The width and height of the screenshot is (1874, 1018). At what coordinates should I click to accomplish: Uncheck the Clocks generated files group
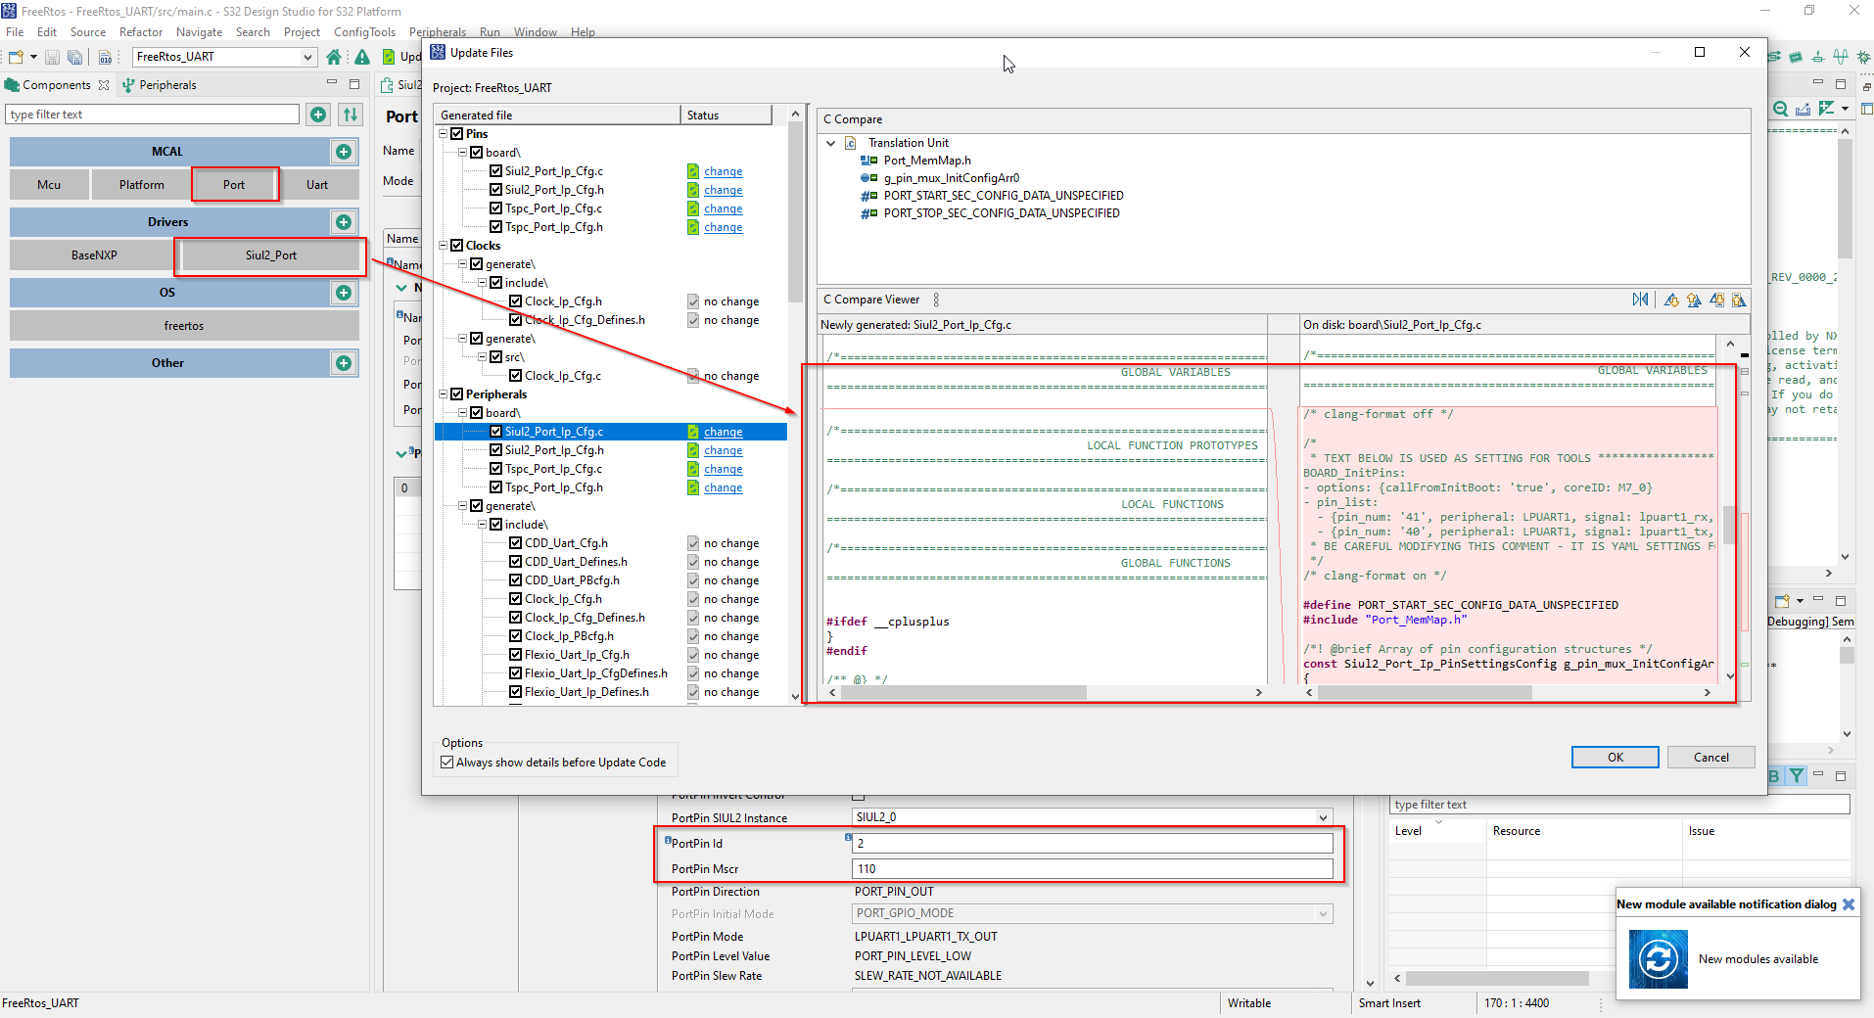(456, 245)
